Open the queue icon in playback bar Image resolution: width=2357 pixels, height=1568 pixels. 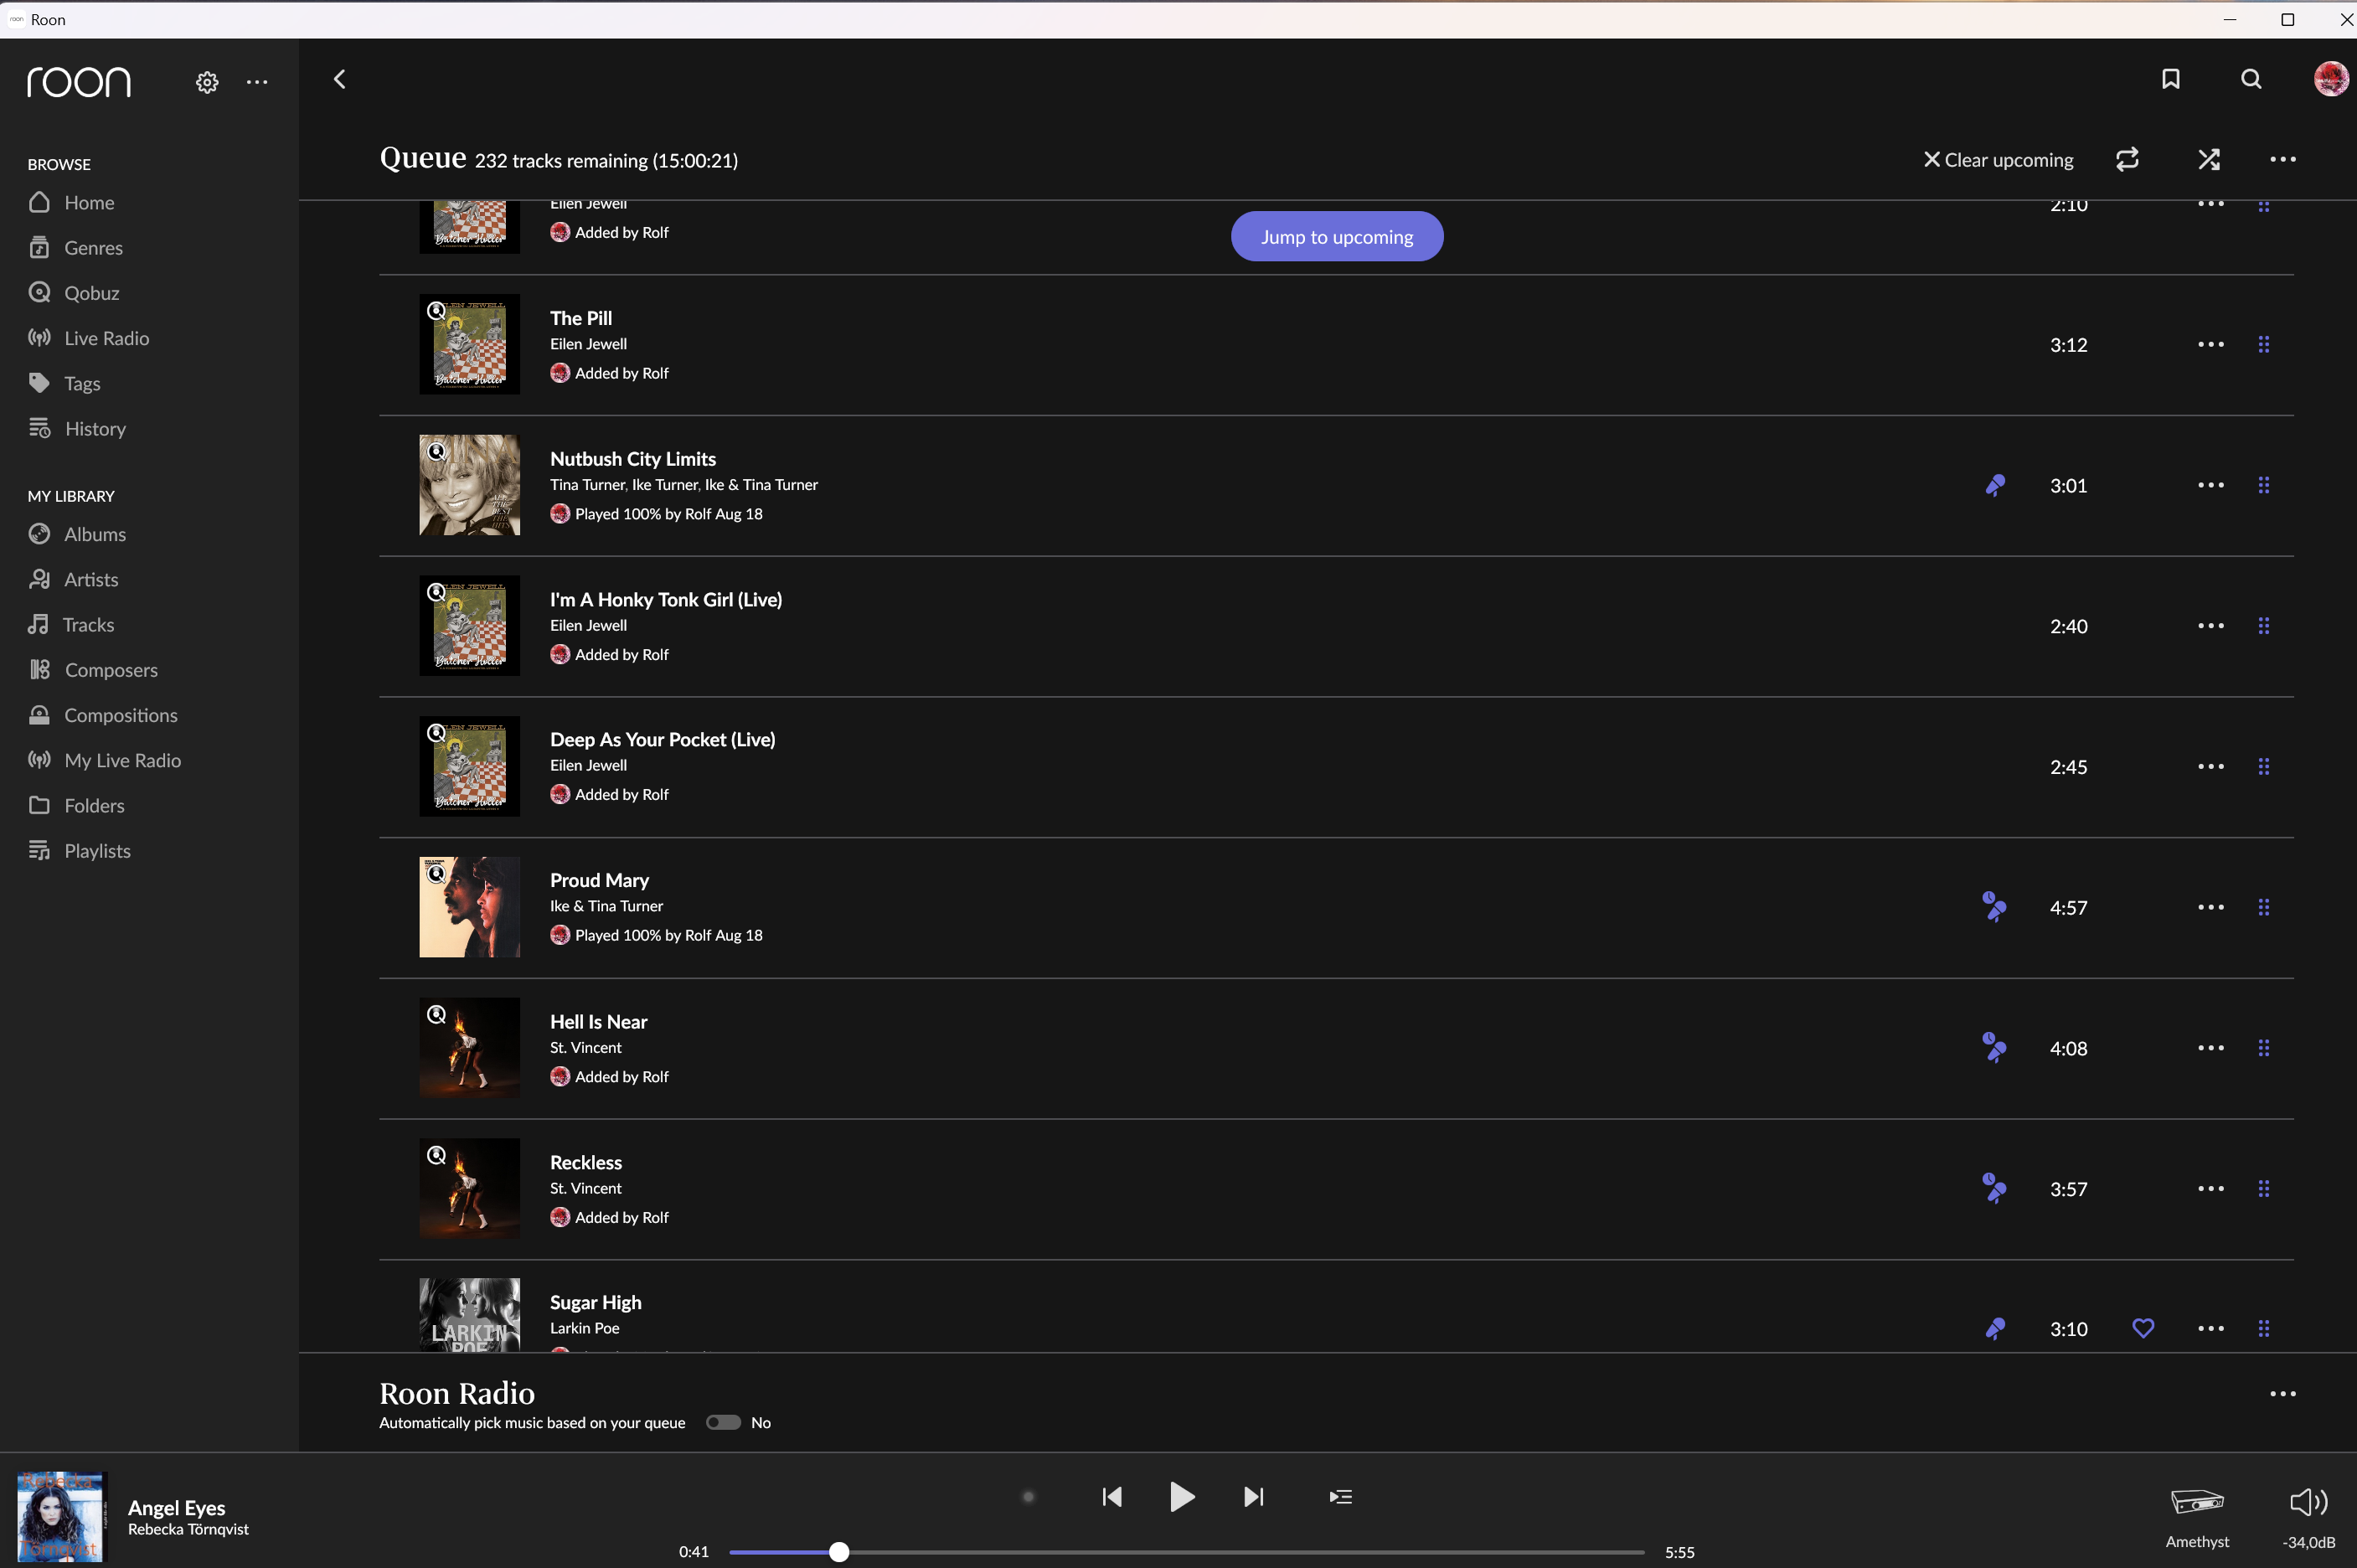(1341, 1497)
